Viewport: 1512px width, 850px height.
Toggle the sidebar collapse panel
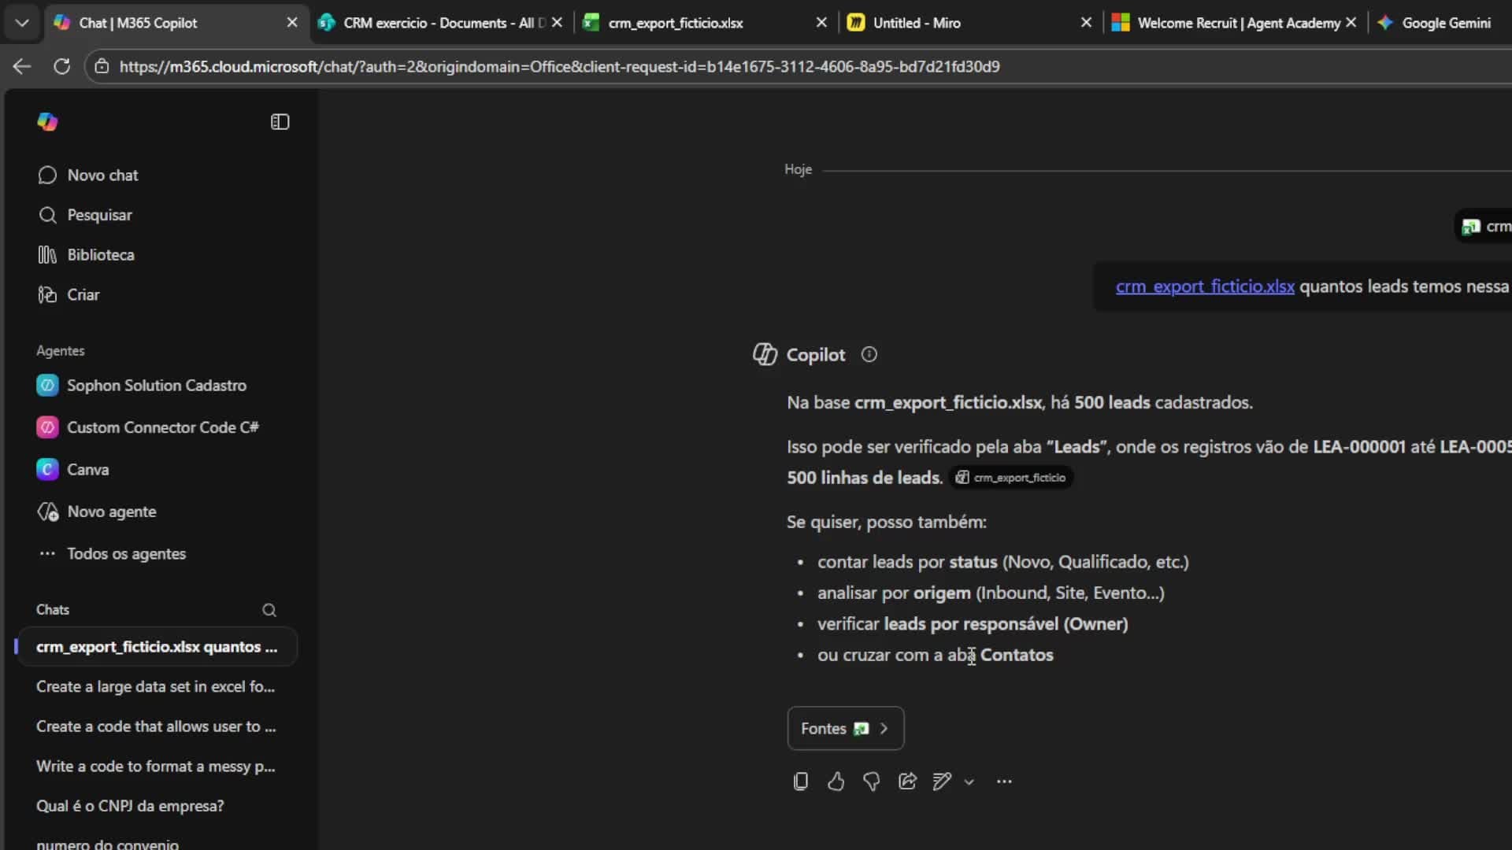point(280,122)
